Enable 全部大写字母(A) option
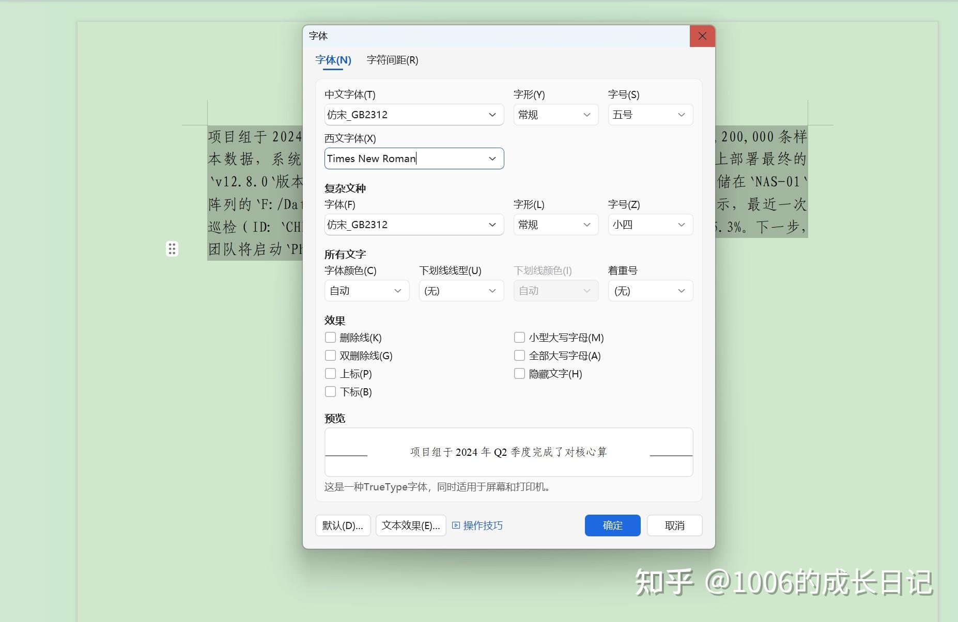 519,355
